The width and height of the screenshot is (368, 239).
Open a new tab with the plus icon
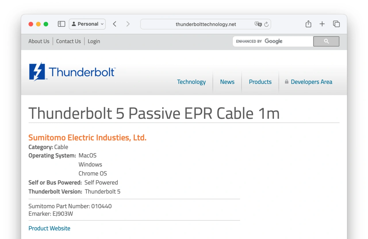(x=322, y=24)
